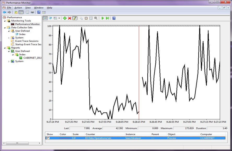Click the green Add counter plus icon
232x151 pixels.
click(x=65, y=18)
